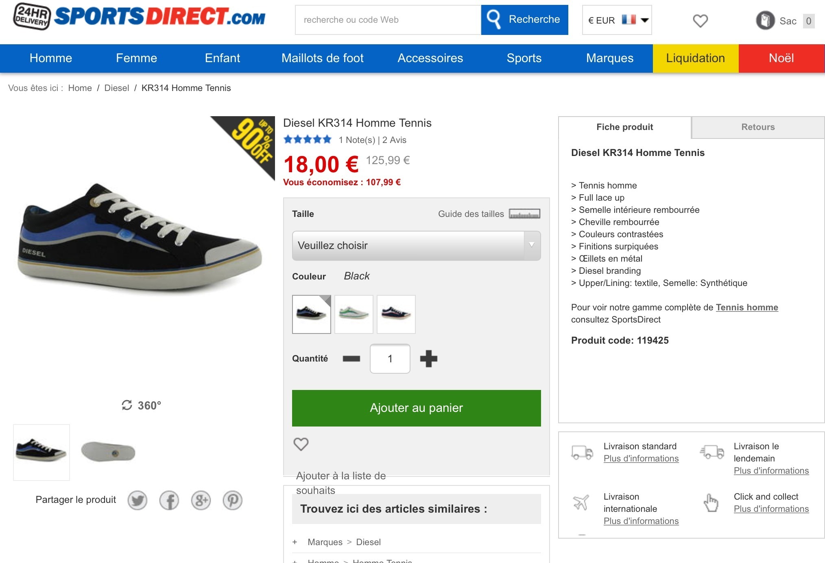Screen dimensions: 825x563
Task: Add product to wishlist with heart icon
Action: 301,444
